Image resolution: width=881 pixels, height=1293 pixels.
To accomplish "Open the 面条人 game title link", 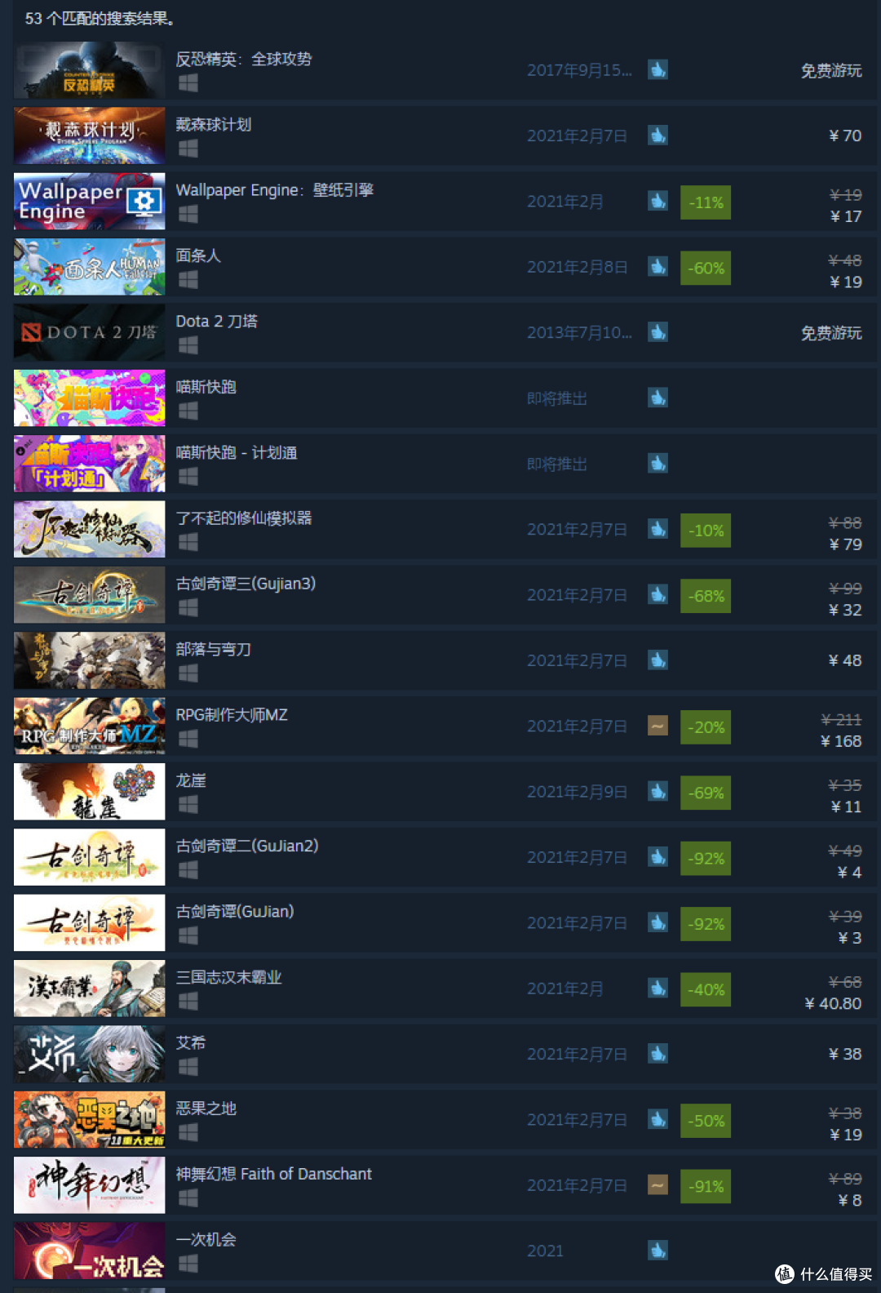I will (198, 255).
